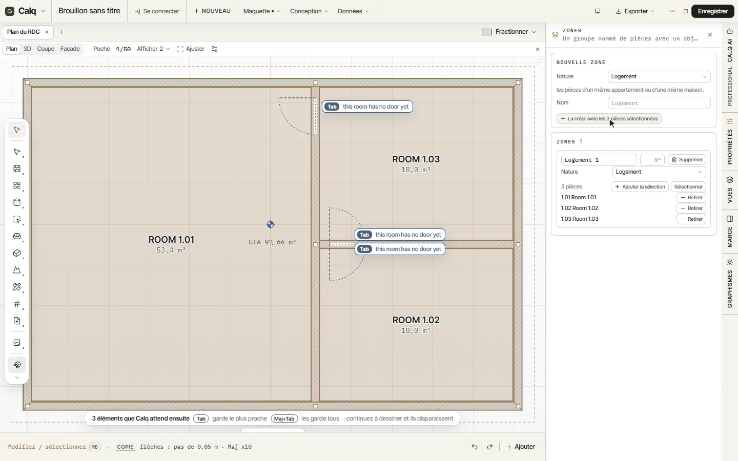This screenshot has width=738, height=461.
Task: Select the 3D box volume tool
Action: point(17,253)
